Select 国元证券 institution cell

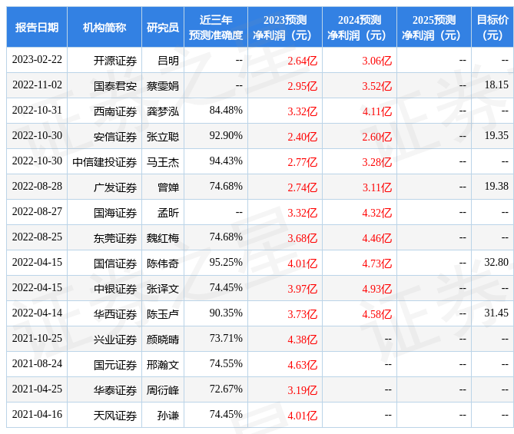115,365
